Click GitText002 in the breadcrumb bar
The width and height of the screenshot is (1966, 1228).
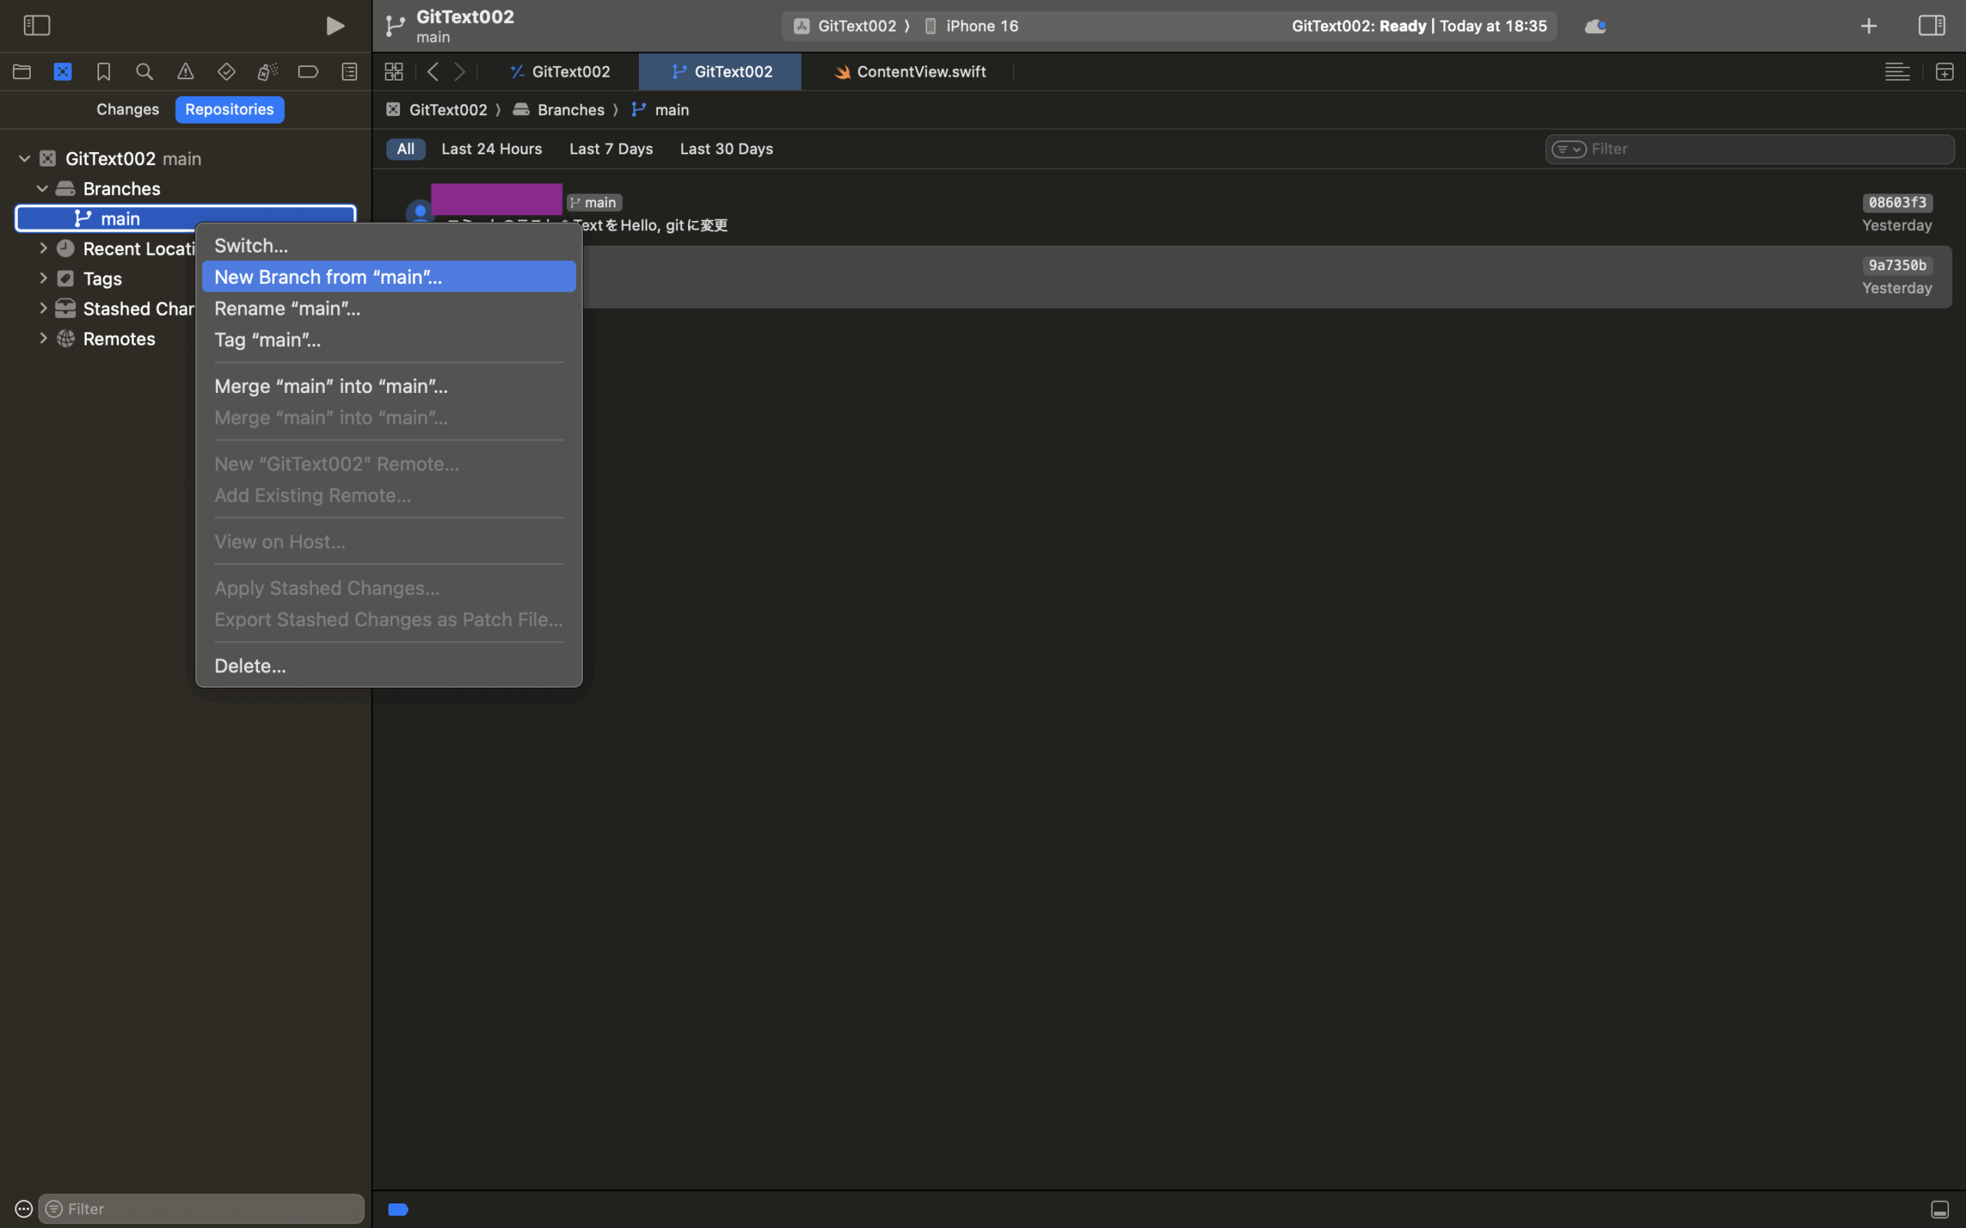438,110
